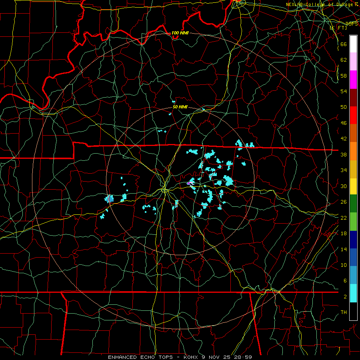Click the gold legend swatch
Screen dimensions: 360x360
point(353,169)
